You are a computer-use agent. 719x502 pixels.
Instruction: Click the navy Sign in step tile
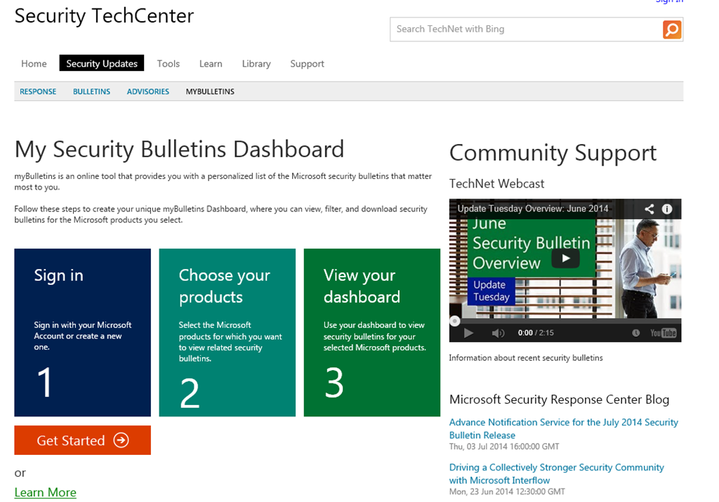click(x=82, y=332)
